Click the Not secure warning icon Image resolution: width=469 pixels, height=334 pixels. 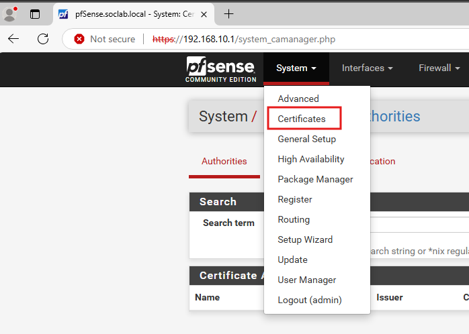79,39
